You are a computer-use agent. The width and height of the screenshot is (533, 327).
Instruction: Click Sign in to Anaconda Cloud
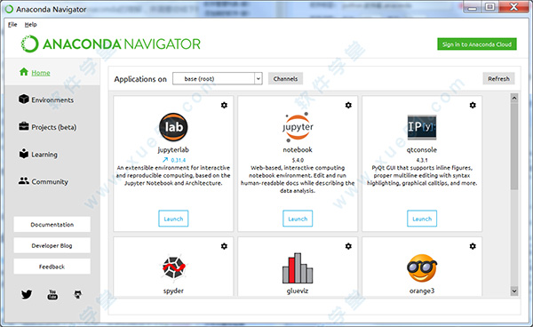477,44
